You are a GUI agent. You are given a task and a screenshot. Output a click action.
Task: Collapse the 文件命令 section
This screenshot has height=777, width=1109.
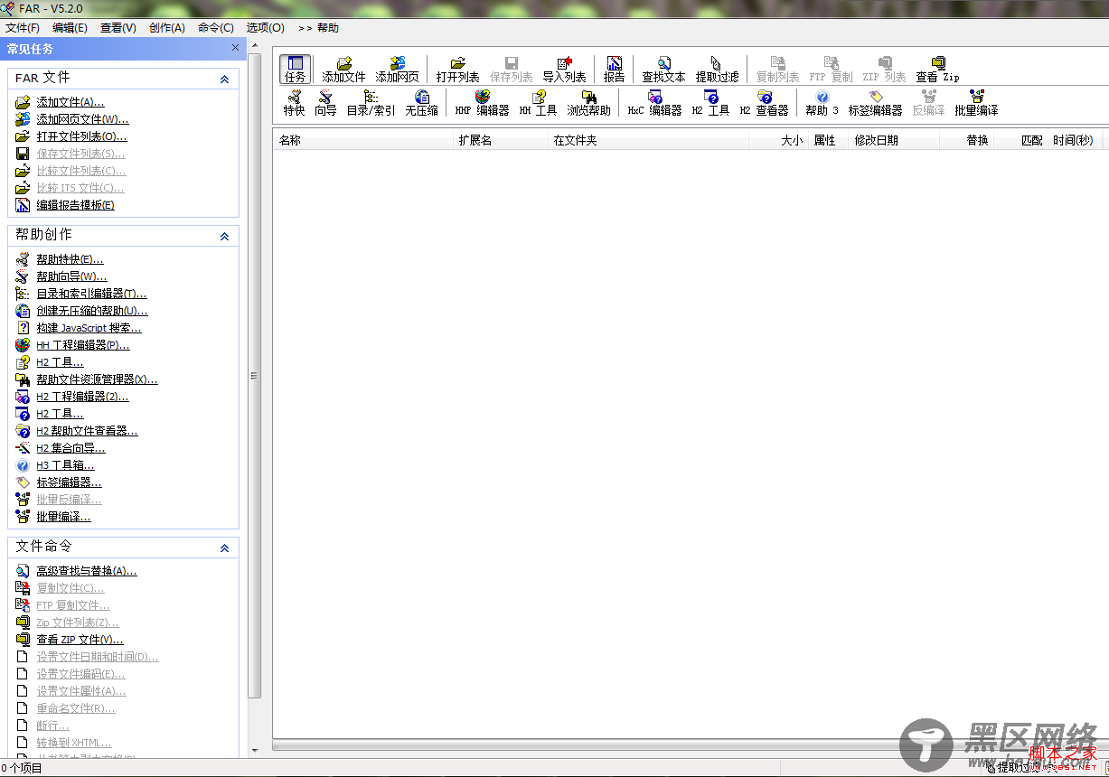[x=225, y=548]
